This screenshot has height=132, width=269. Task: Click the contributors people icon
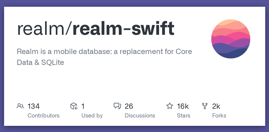[20, 106]
